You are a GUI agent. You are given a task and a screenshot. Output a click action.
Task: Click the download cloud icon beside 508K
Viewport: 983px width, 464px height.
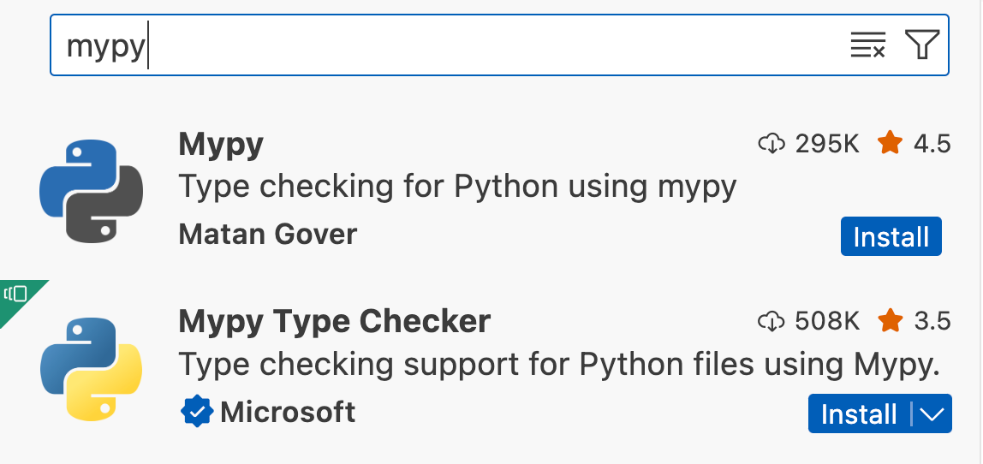tap(772, 322)
